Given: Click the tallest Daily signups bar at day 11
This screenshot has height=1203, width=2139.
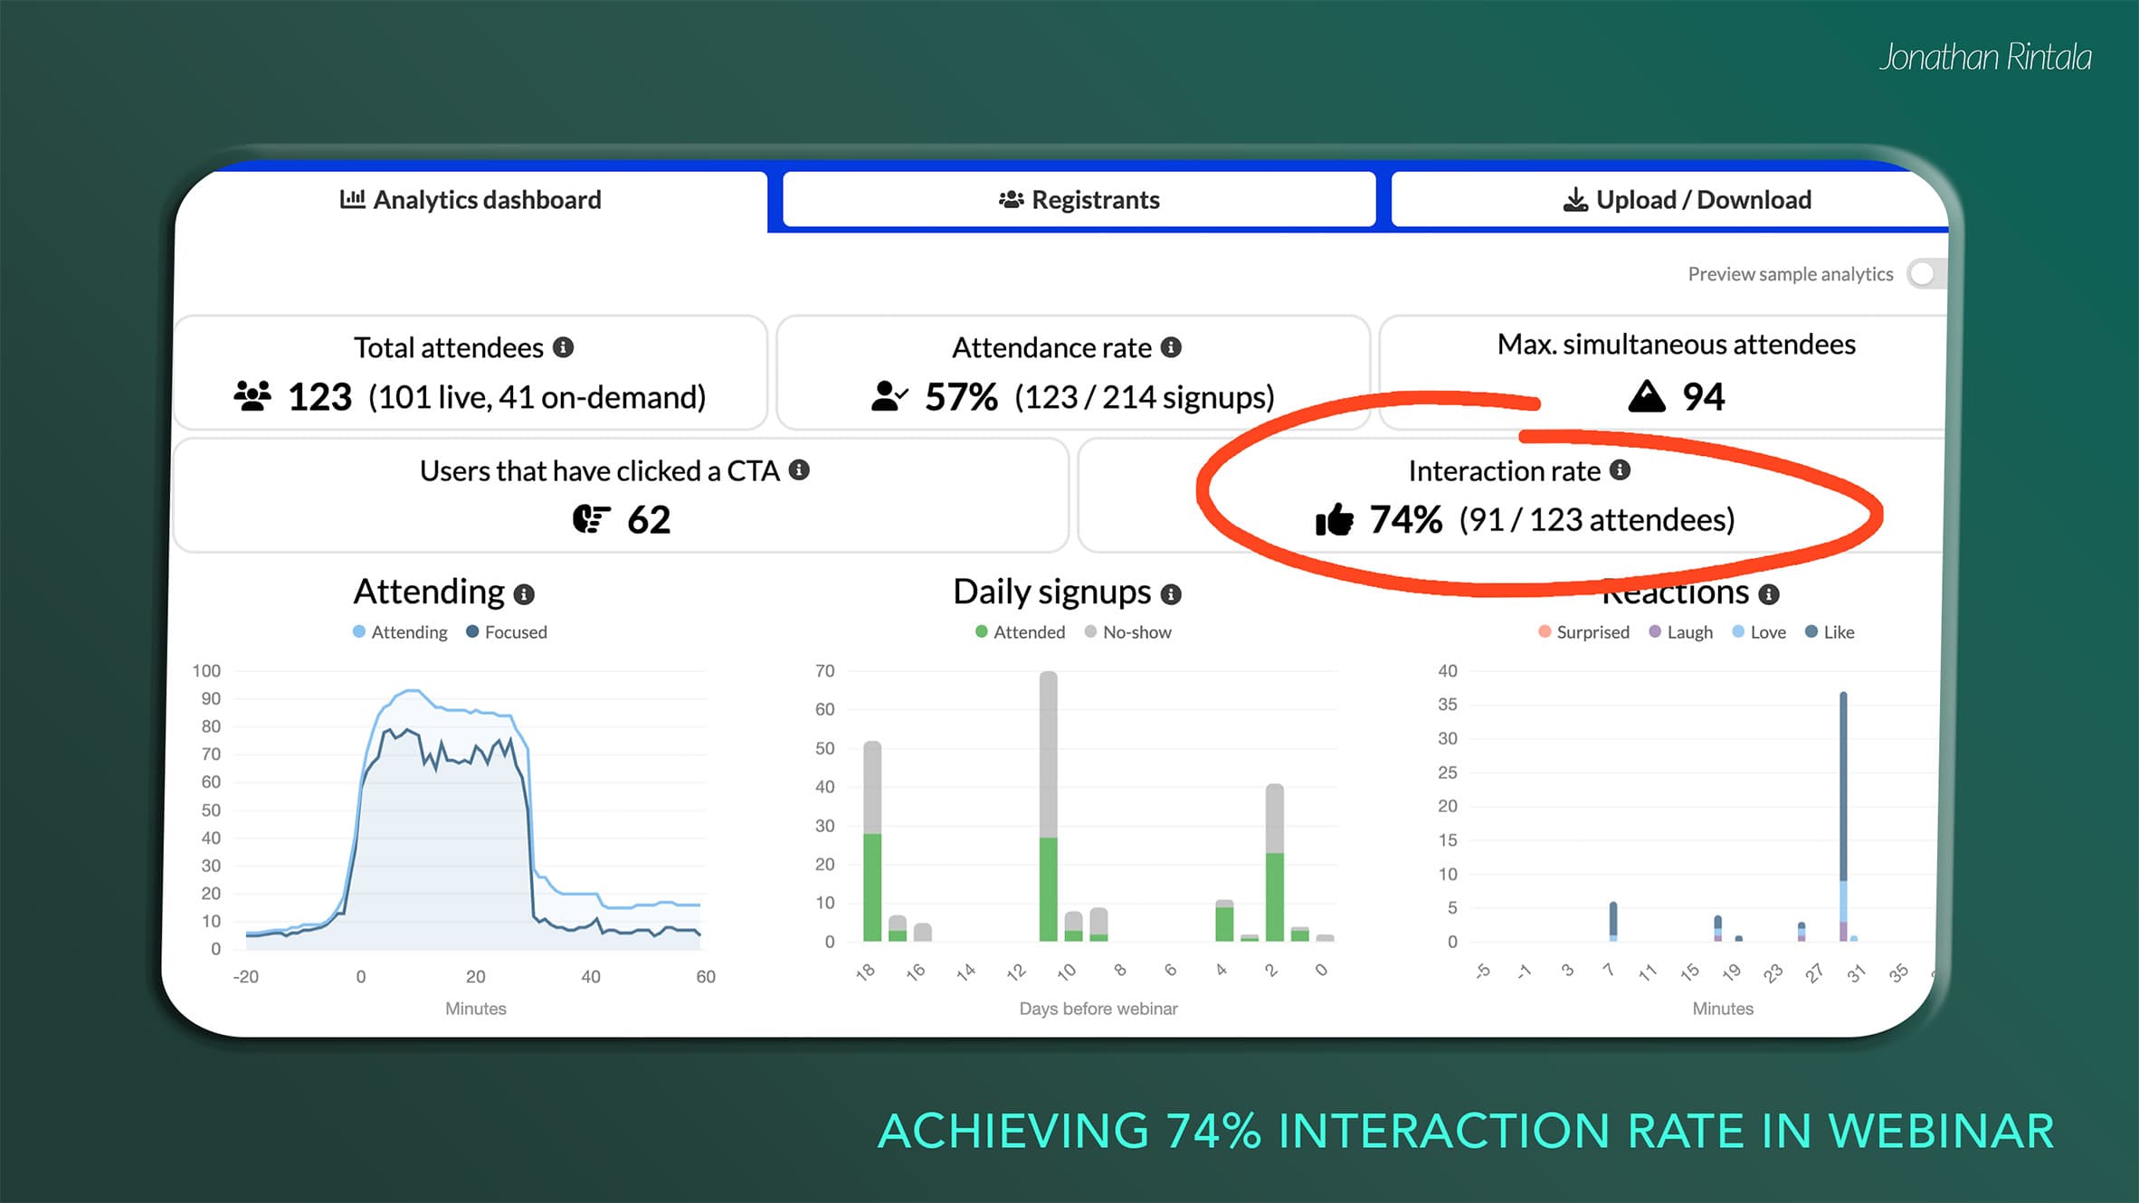Looking at the screenshot, I should point(1049,806).
